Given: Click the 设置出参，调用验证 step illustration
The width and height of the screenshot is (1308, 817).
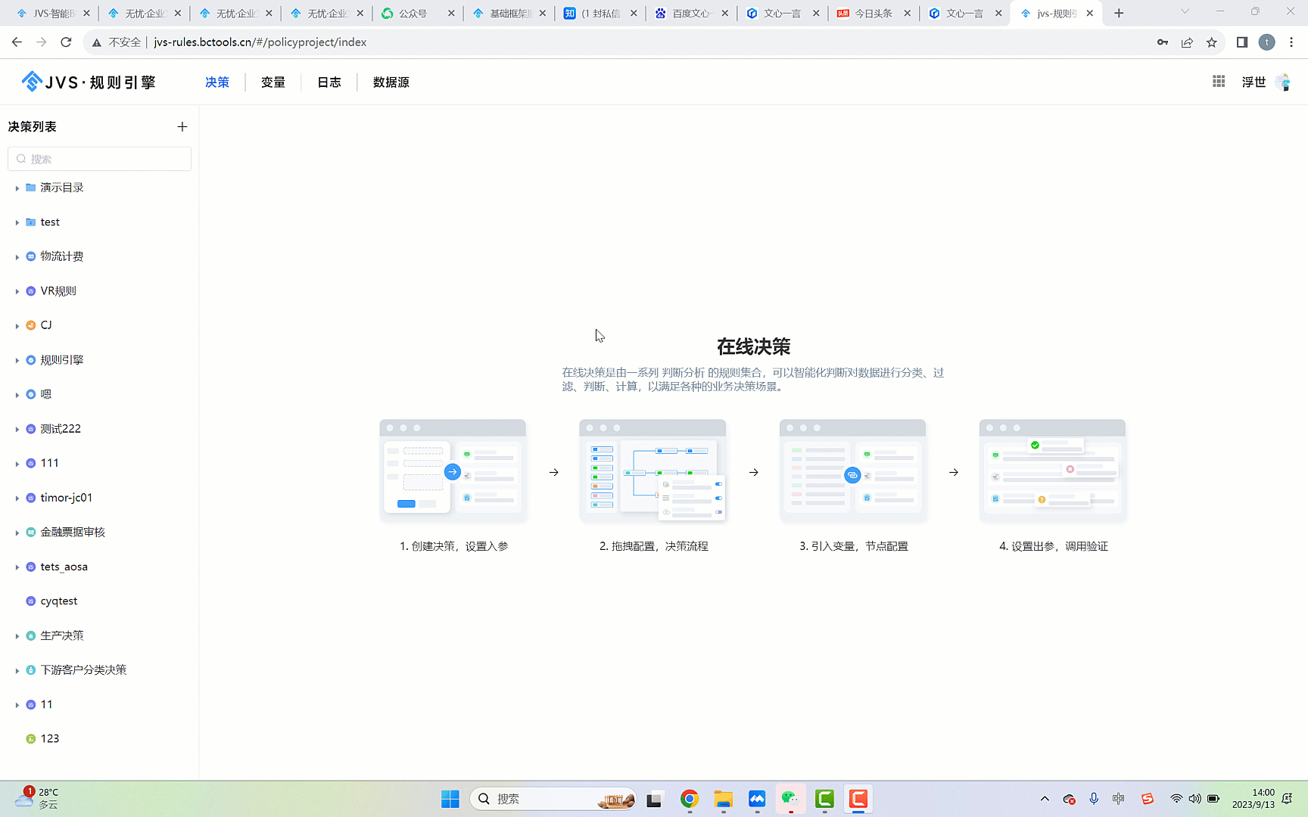Looking at the screenshot, I should click(1052, 471).
